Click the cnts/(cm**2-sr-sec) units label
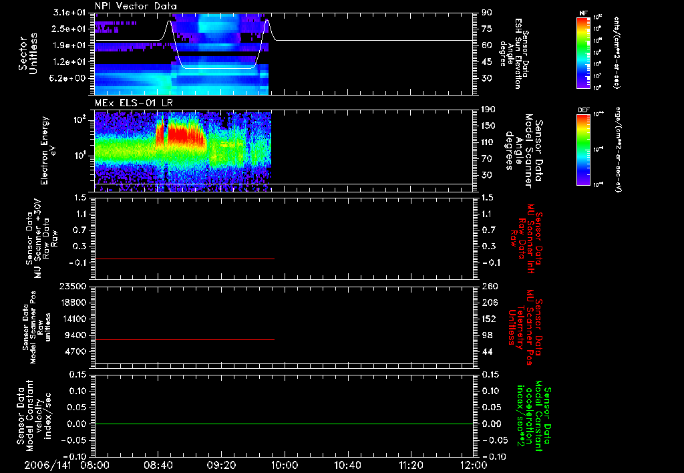The image size is (684, 473). click(x=617, y=52)
